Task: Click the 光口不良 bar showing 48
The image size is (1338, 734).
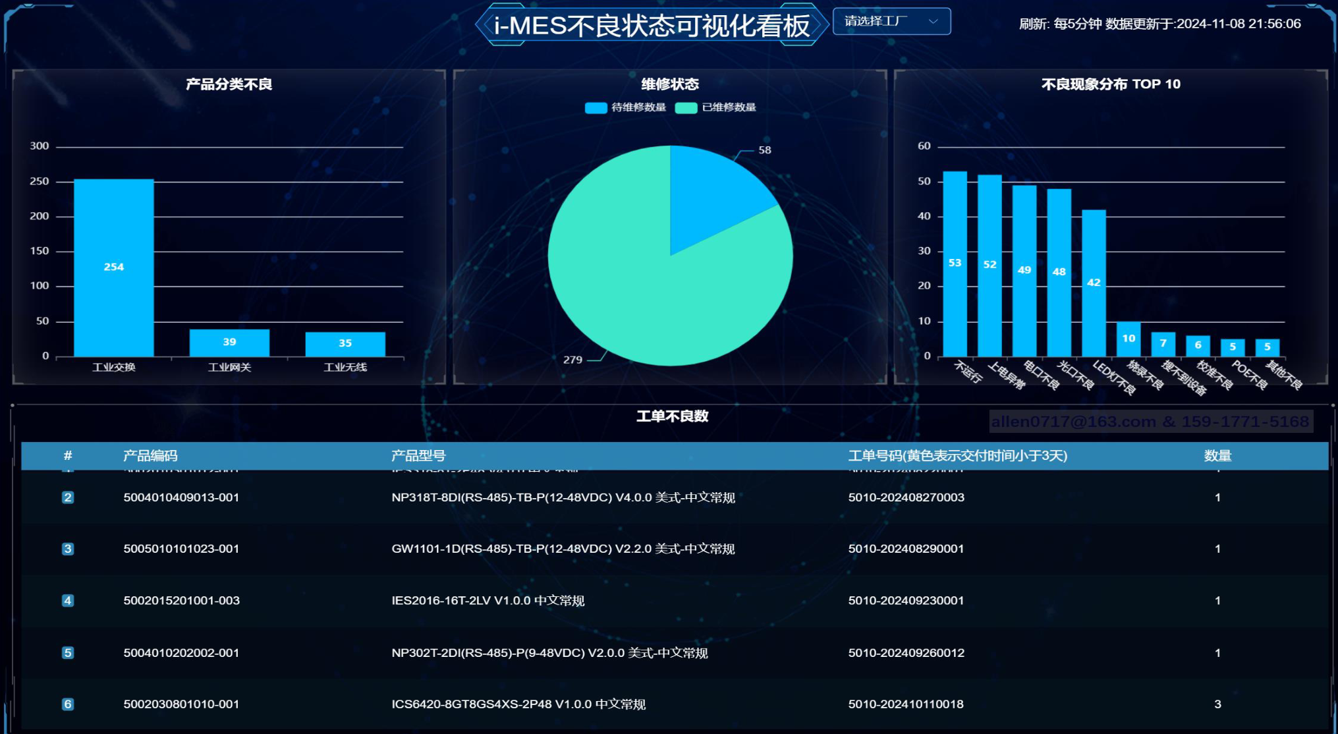Action: point(1059,273)
